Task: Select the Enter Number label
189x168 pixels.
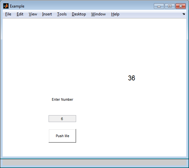Action: click(x=62, y=99)
